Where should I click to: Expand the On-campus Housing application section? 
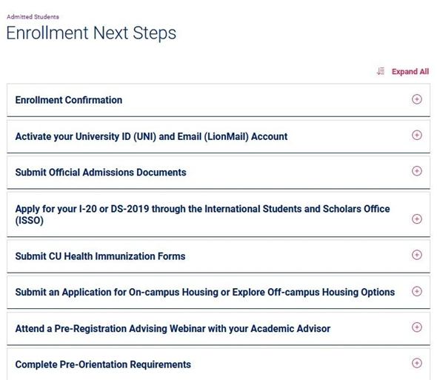pos(218,292)
